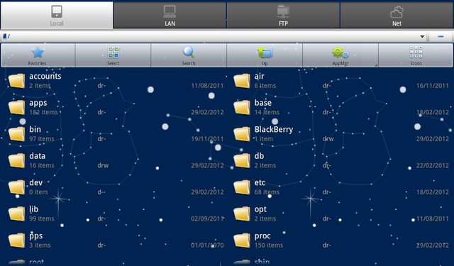Select the 'air' folder name

[259, 76]
